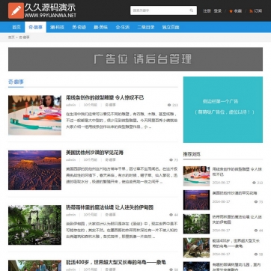Open sidebar link 热带雨林里的魔法仙境 让人迷失的伊甸园
This screenshot has height=271, width=271.
[x=237, y=219]
